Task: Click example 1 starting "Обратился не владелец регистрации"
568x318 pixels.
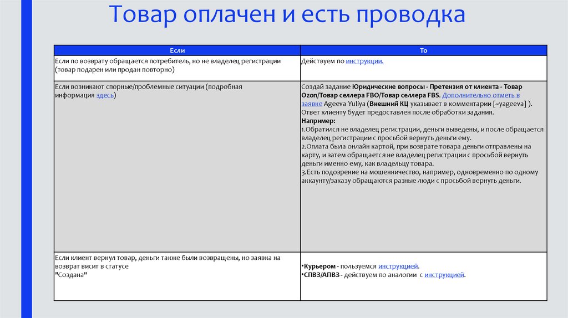Action: point(422,134)
